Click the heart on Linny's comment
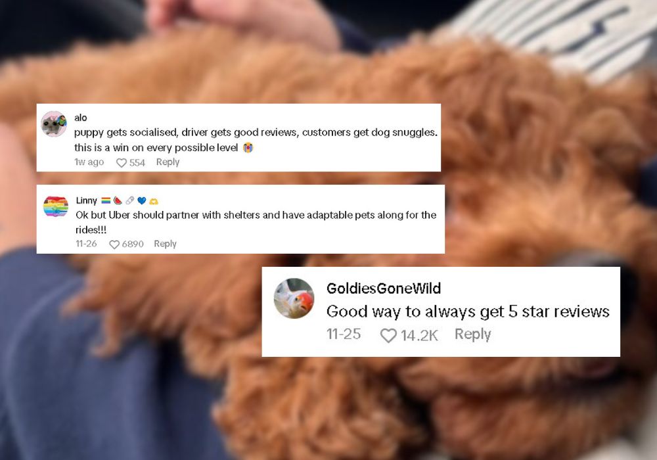 (x=114, y=244)
